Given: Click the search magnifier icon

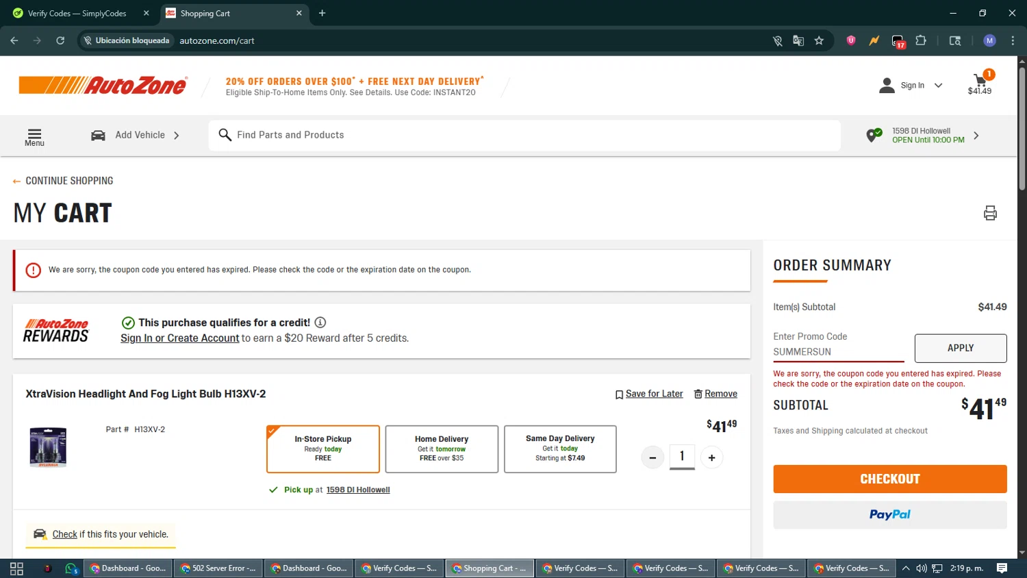Looking at the screenshot, I should (x=225, y=135).
